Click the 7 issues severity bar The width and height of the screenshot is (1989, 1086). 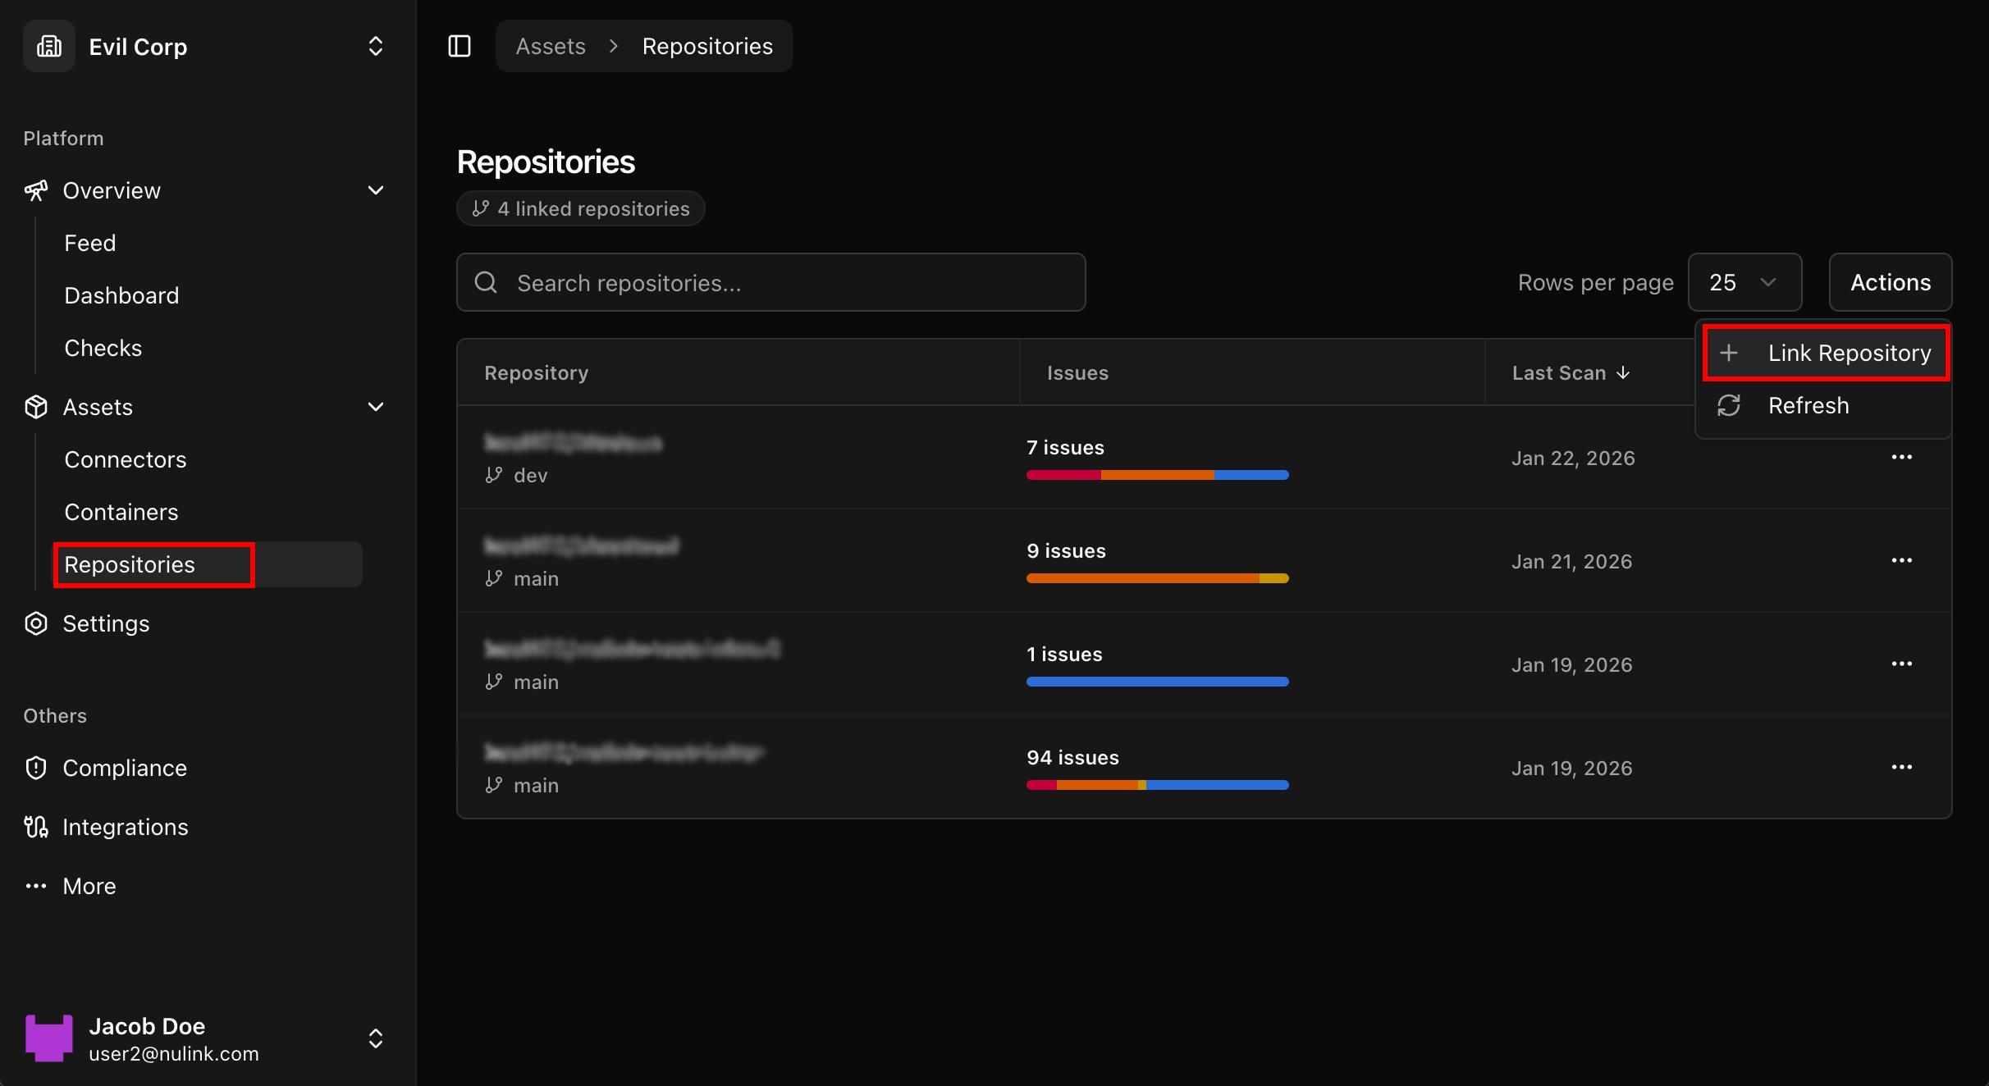pos(1157,475)
